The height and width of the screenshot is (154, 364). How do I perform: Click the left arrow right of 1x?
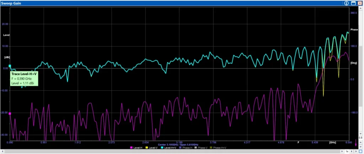(x=352, y=151)
